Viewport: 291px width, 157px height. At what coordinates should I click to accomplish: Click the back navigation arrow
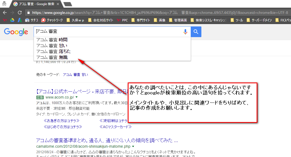[5, 13]
